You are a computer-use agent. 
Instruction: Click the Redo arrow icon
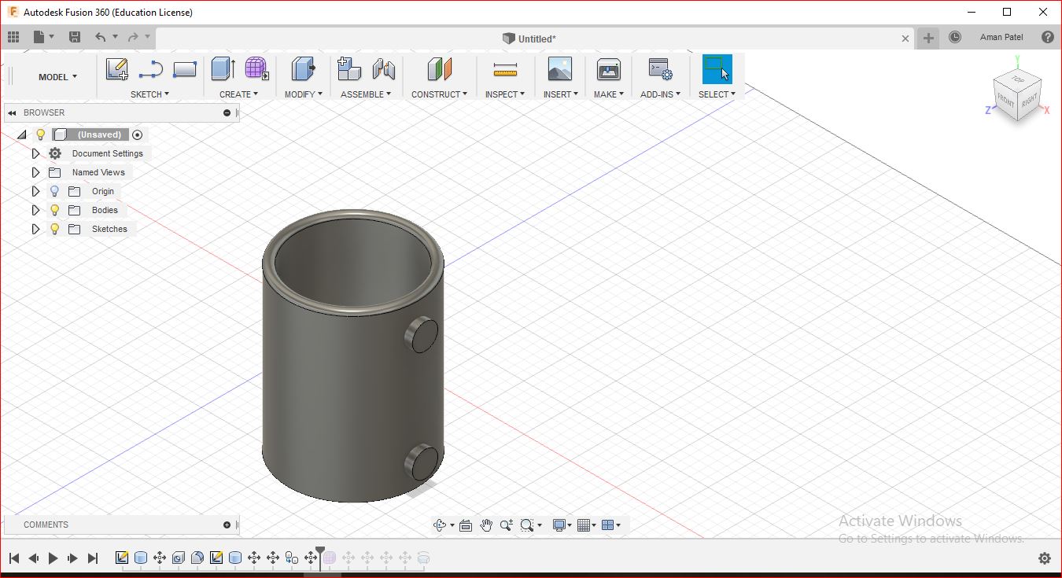[x=133, y=37]
